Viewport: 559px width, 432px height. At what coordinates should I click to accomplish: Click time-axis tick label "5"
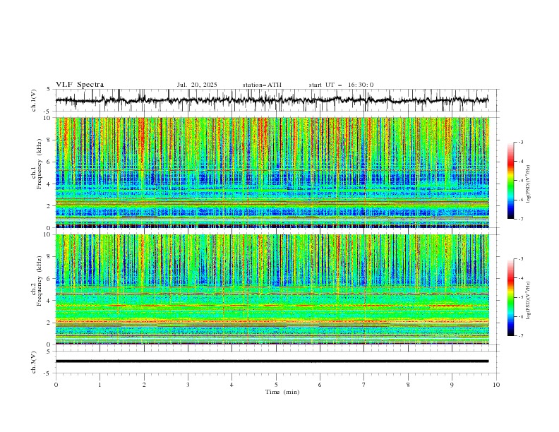tap(276, 385)
